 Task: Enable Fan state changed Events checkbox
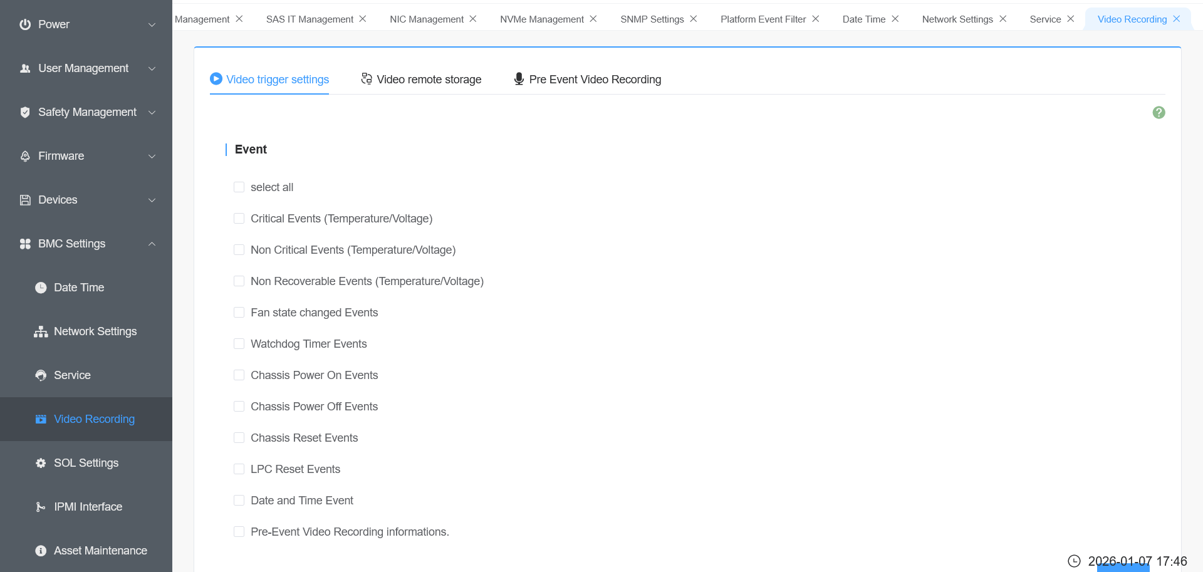tap(239, 313)
